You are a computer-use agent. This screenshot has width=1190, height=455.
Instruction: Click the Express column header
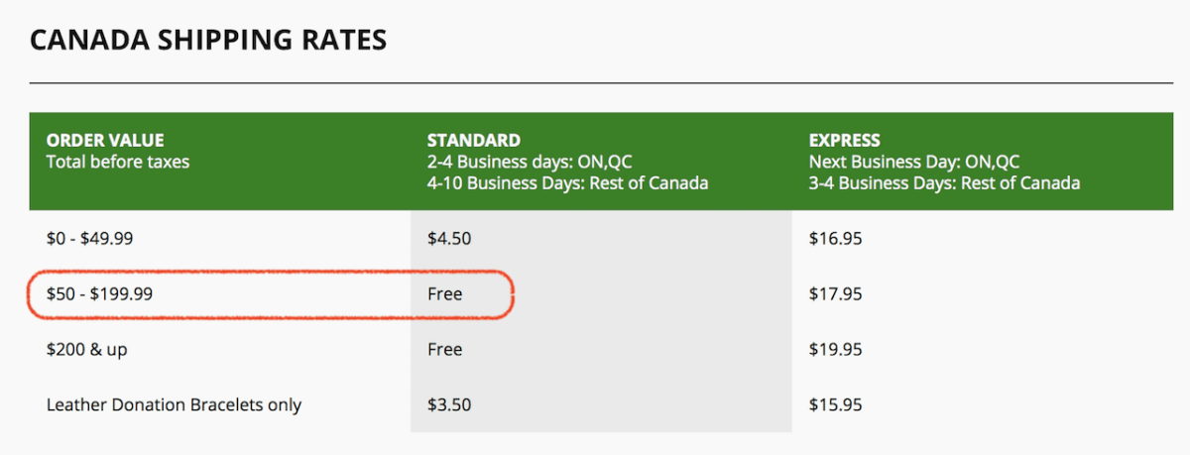tap(844, 141)
